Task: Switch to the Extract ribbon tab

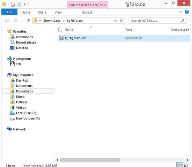Action: pos(87,12)
